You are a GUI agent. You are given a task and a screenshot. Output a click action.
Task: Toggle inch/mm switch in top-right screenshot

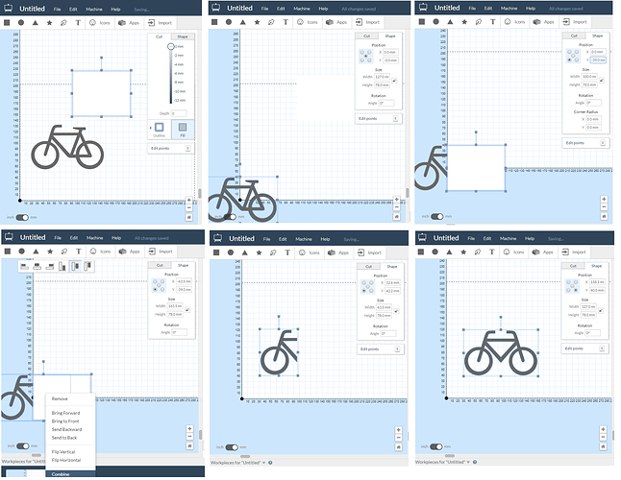click(x=437, y=216)
